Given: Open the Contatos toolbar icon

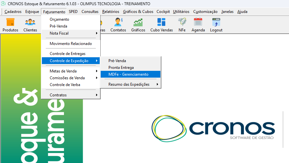Looking at the screenshot, I should (118, 25).
